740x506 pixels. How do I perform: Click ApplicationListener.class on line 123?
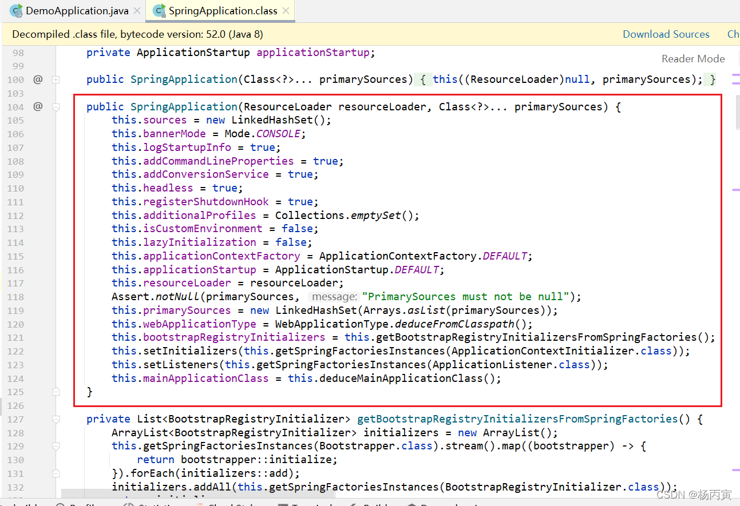(x=511, y=365)
